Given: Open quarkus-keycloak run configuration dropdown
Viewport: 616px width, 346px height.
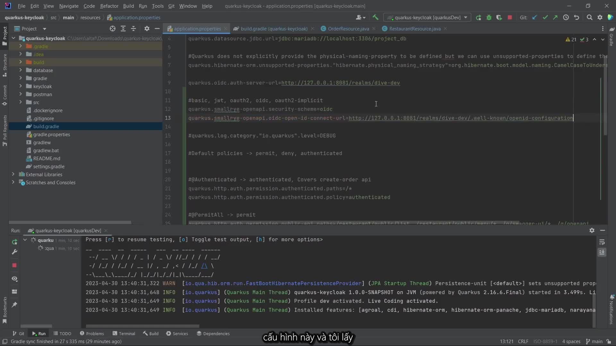Looking at the screenshot, I should (x=428, y=18).
